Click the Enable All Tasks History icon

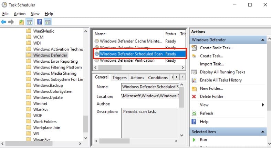click(194, 80)
